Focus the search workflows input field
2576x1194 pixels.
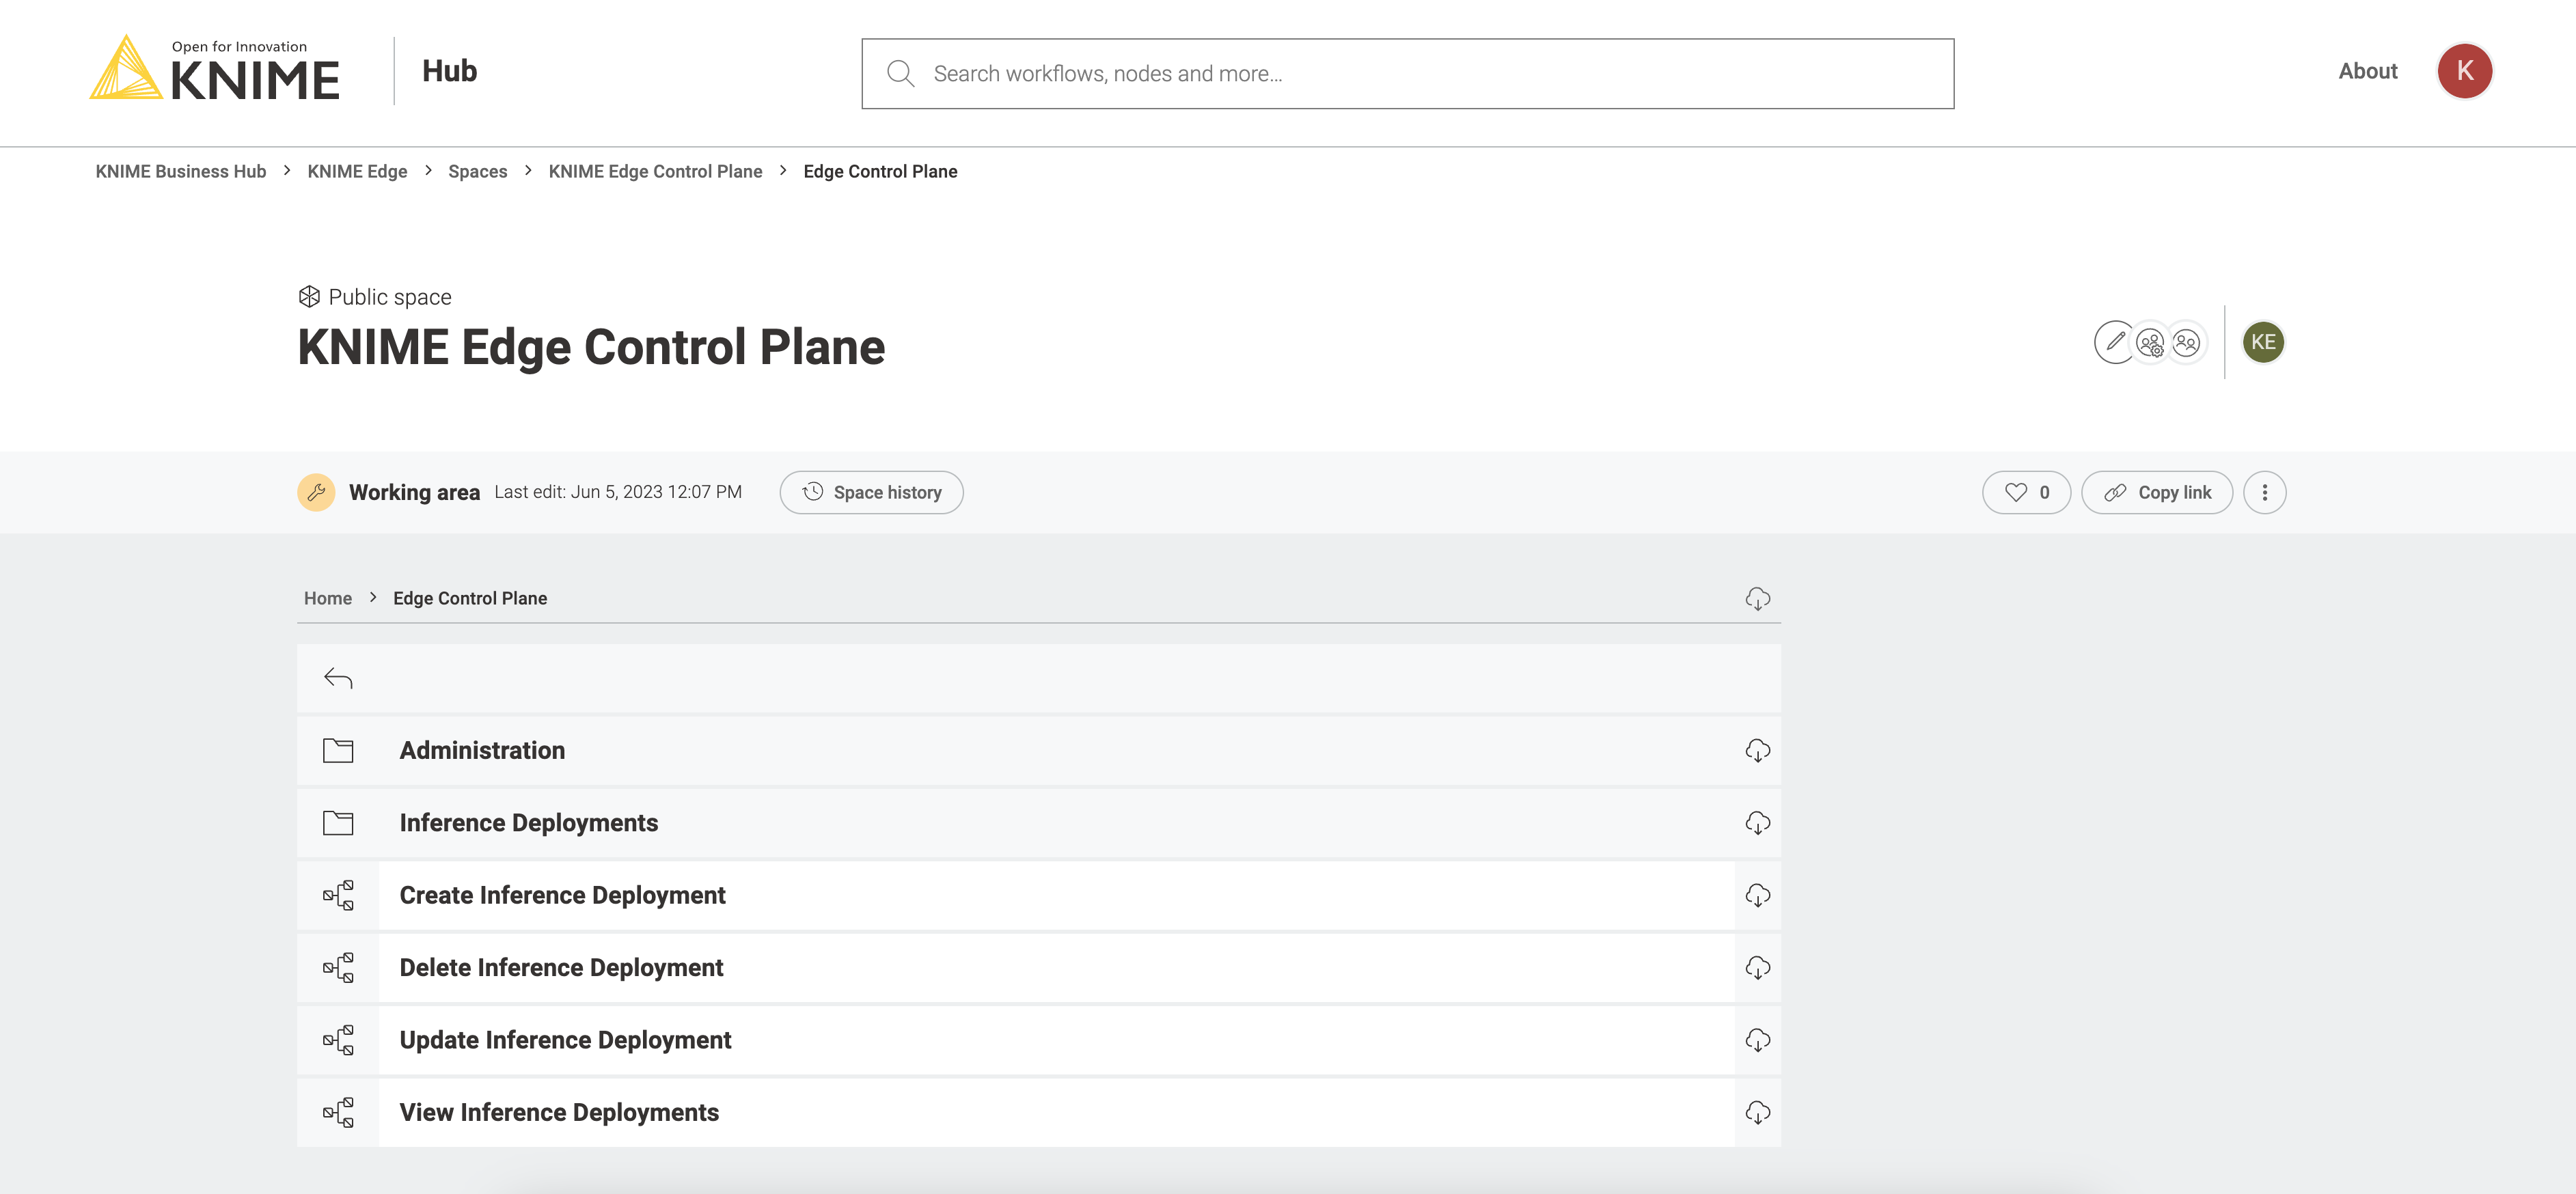[x=1407, y=73]
